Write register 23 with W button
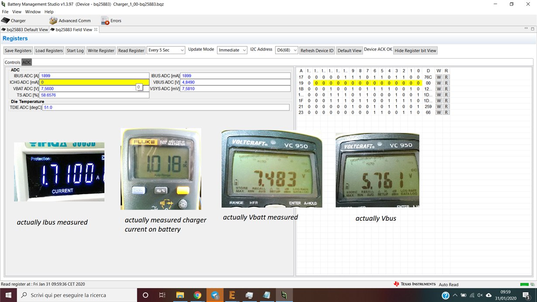 [439, 112]
